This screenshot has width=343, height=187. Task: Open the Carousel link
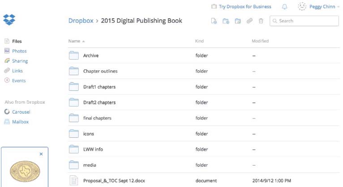(x=21, y=112)
